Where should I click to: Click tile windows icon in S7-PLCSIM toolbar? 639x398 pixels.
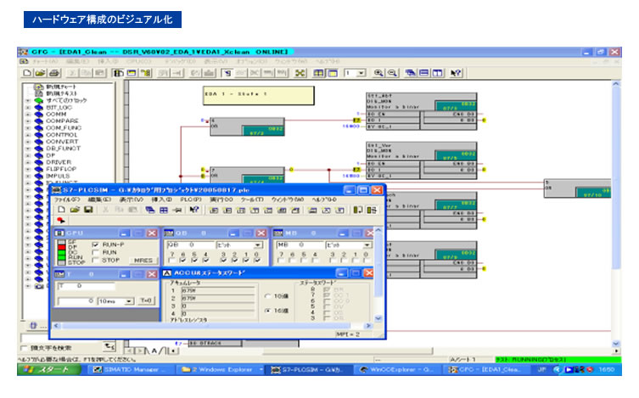[164, 210]
